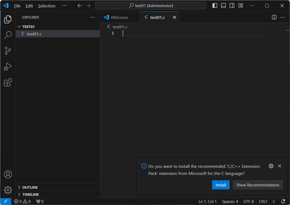Screen dimensions: 290x205
Task: Open the remote window indicator
Action: (6, 201)
